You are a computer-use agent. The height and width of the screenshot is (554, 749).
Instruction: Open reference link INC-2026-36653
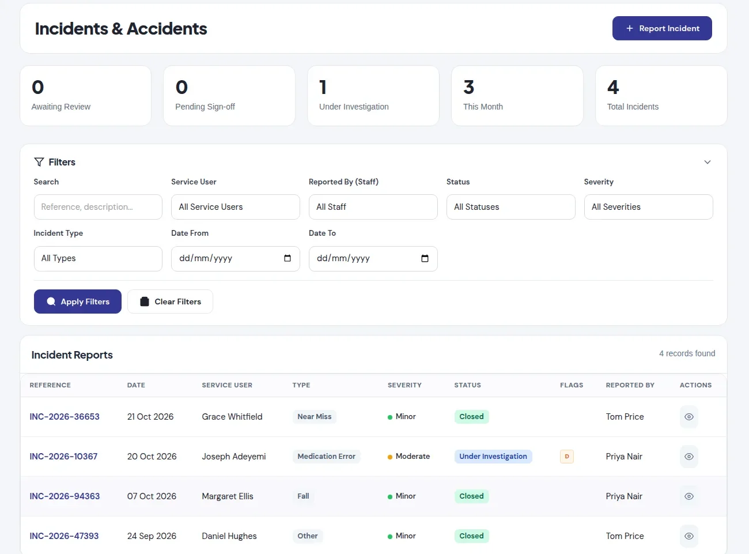[x=65, y=417]
